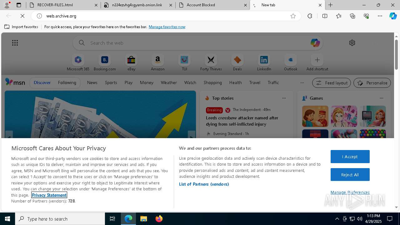The height and width of the screenshot is (225, 400).
Task: Open Outlook shortcut
Action: [x=291, y=63]
